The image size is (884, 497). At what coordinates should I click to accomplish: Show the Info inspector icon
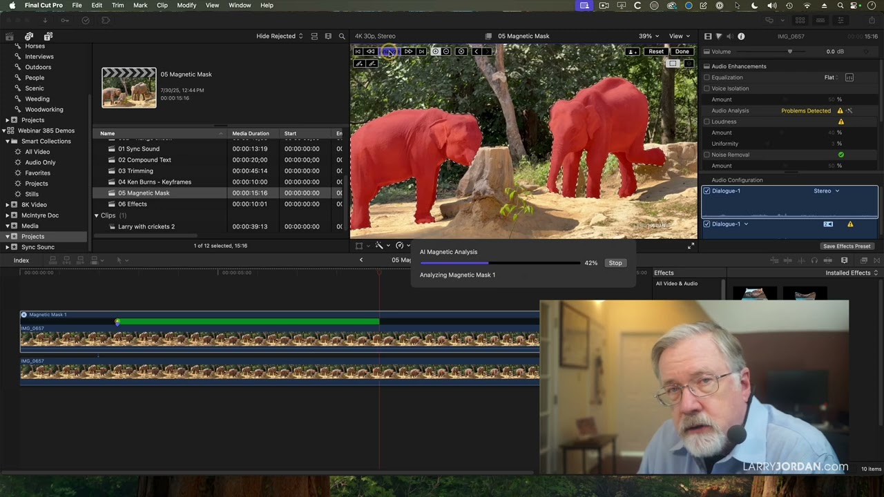click(x=741, y=36)
